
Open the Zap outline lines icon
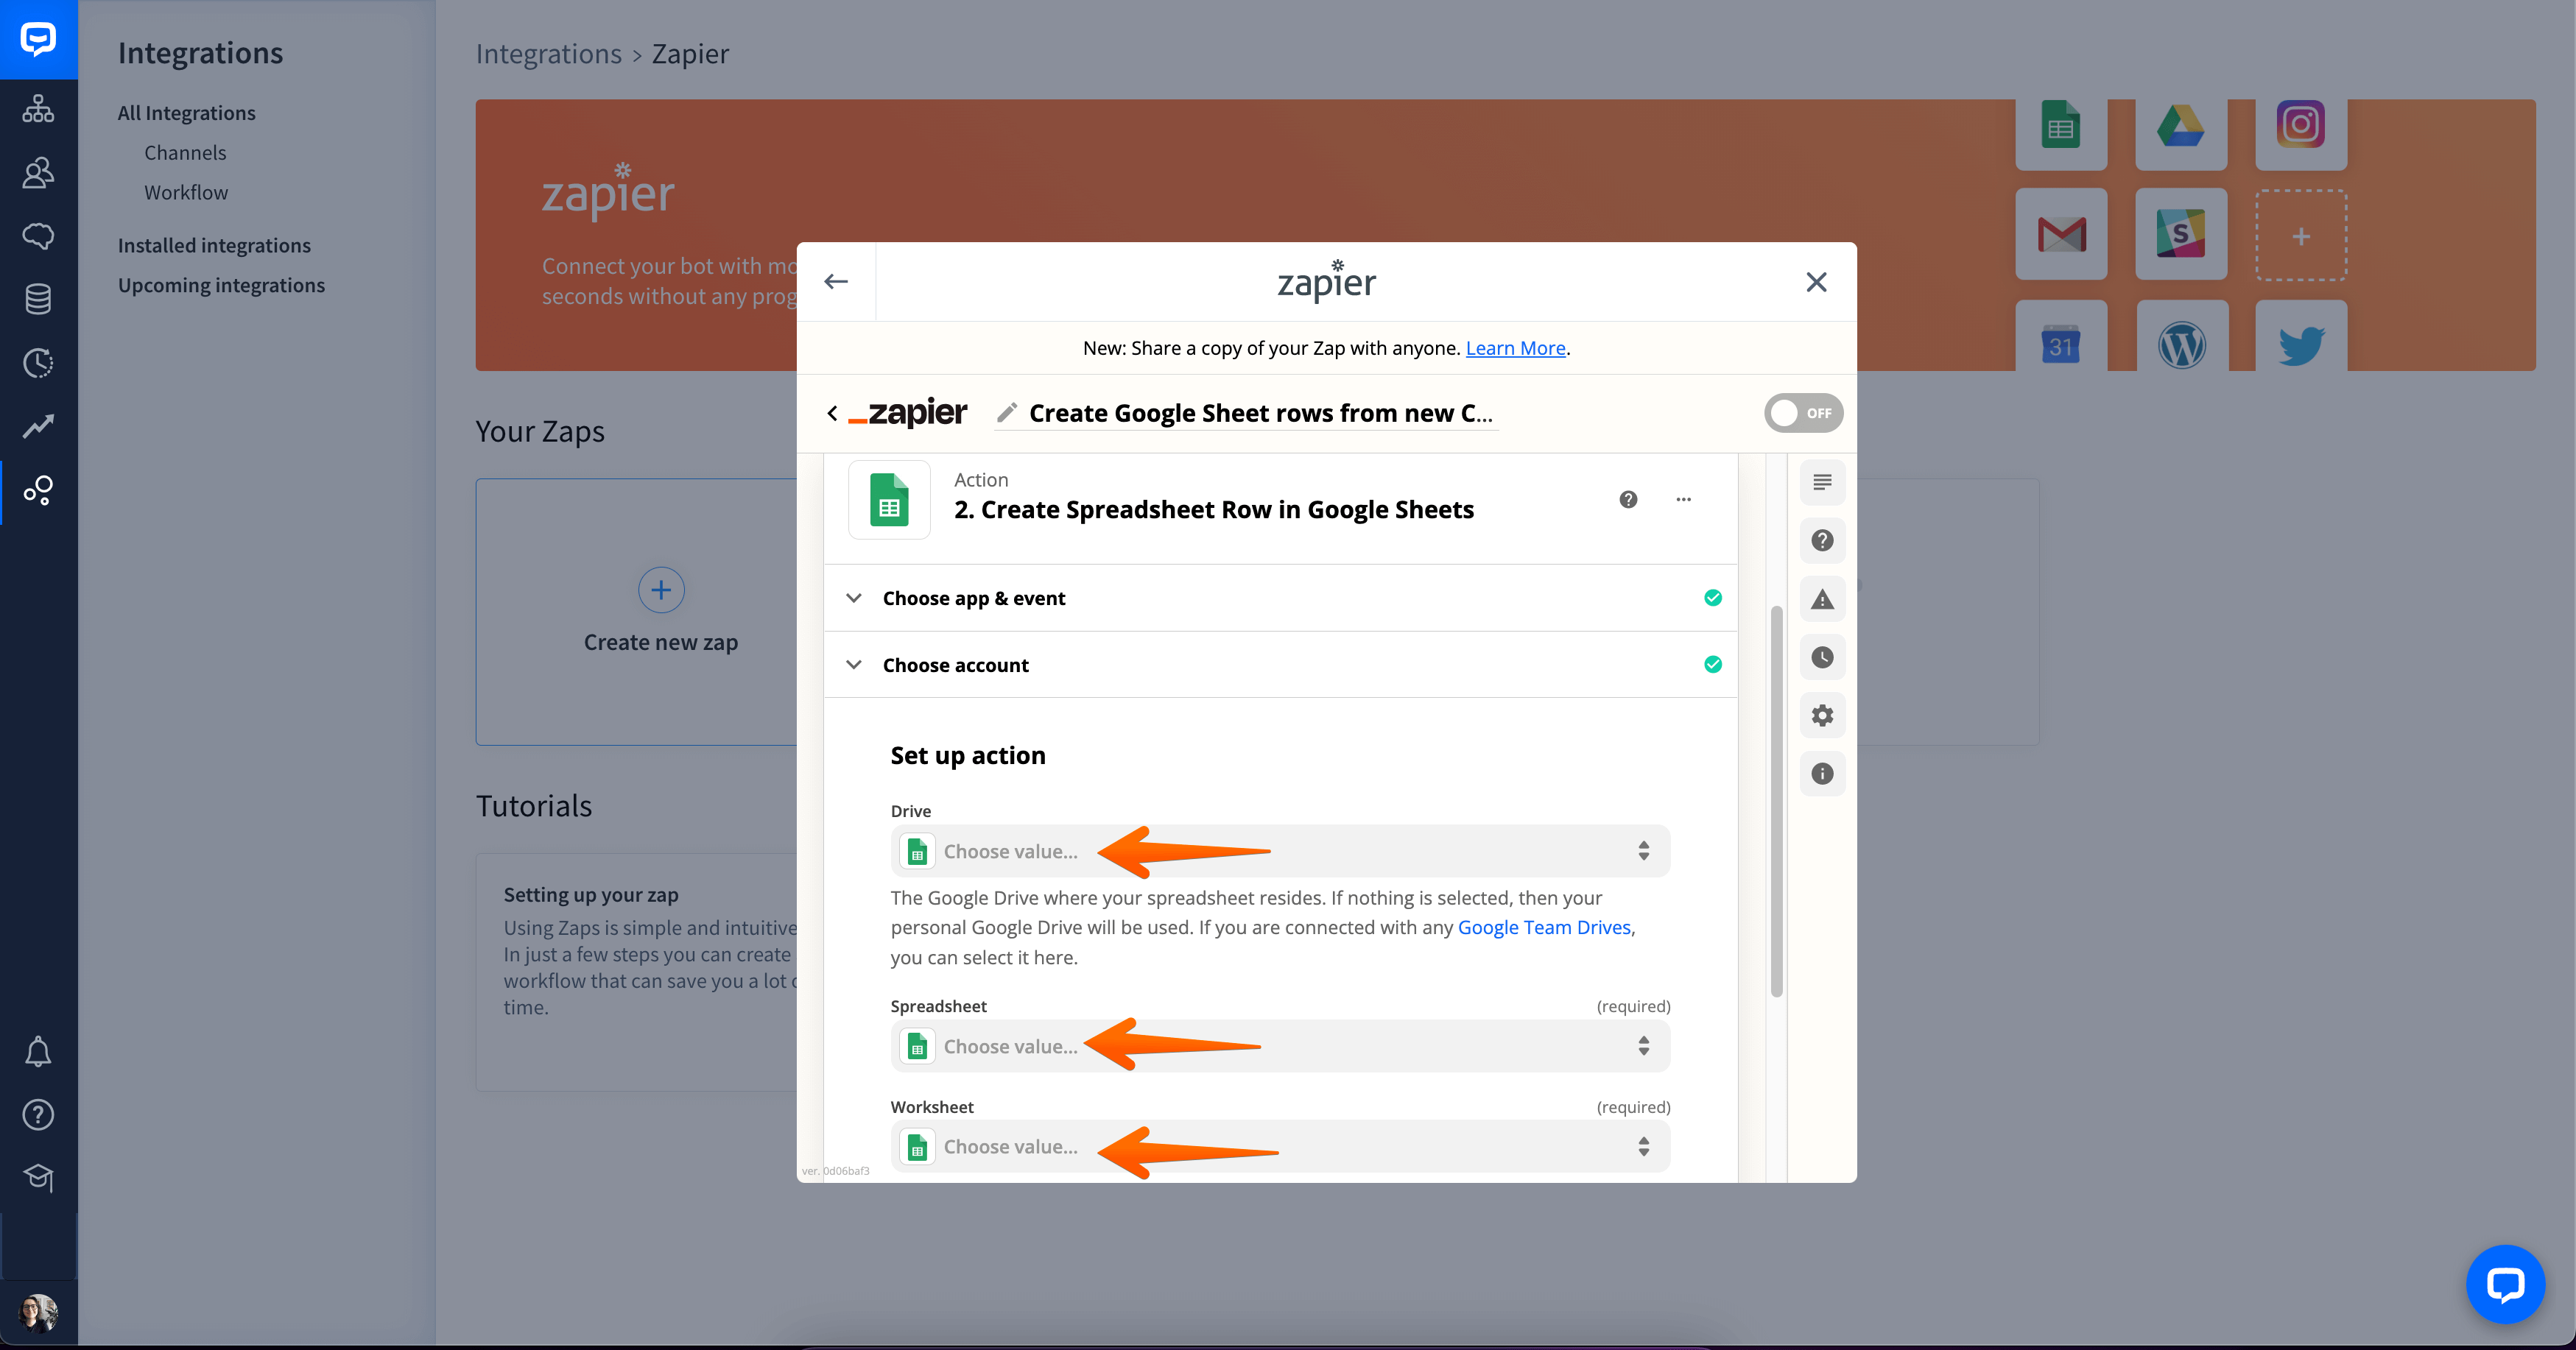point(1822,483)
